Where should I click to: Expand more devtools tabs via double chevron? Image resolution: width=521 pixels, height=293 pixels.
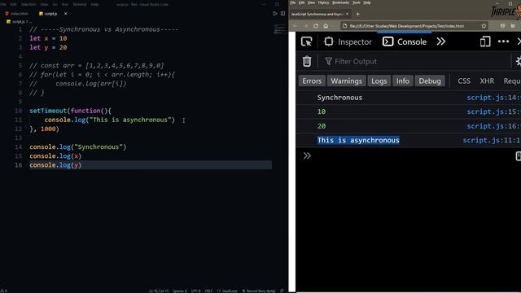pyautogui.click(x=441, y=42)
